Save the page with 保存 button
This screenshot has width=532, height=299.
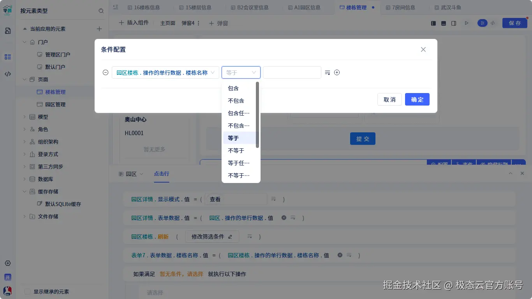click(515, 23)
